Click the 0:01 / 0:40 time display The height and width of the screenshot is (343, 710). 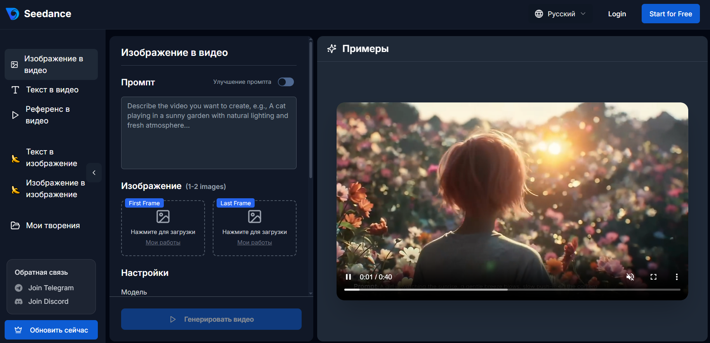(375, 277)
